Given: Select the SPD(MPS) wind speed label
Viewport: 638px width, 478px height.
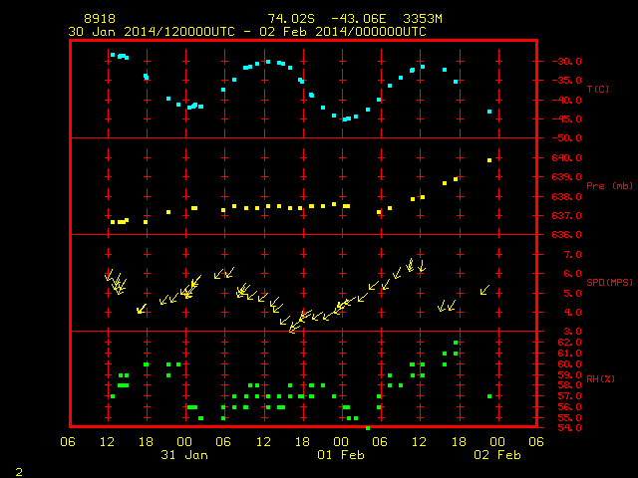Looking at the screenshot, I should pyautogui.click(x=609, y=282).
